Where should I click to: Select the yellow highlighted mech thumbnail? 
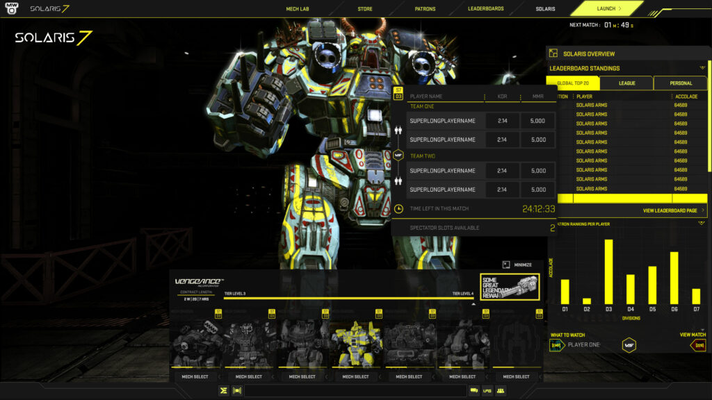click(x=356, y=344)
